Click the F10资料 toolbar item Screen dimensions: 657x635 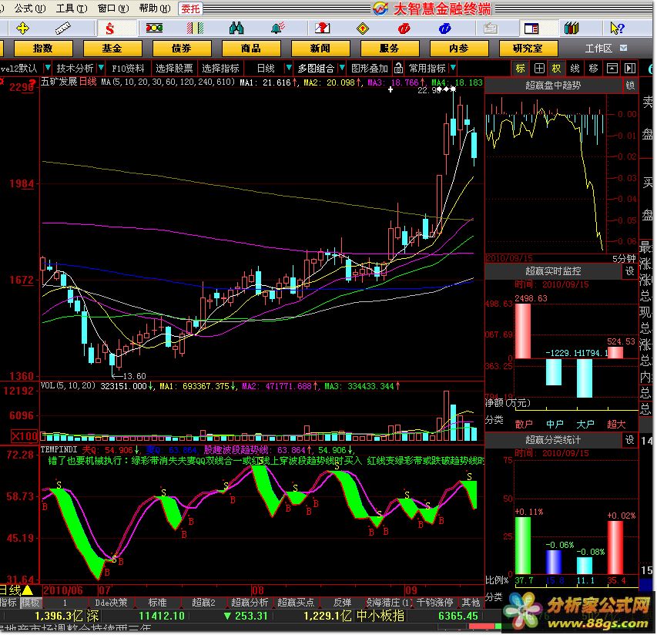click(x=128, y=69)
